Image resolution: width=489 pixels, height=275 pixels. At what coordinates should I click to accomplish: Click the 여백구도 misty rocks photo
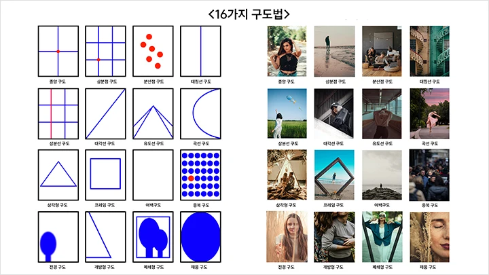pos(382,175)
